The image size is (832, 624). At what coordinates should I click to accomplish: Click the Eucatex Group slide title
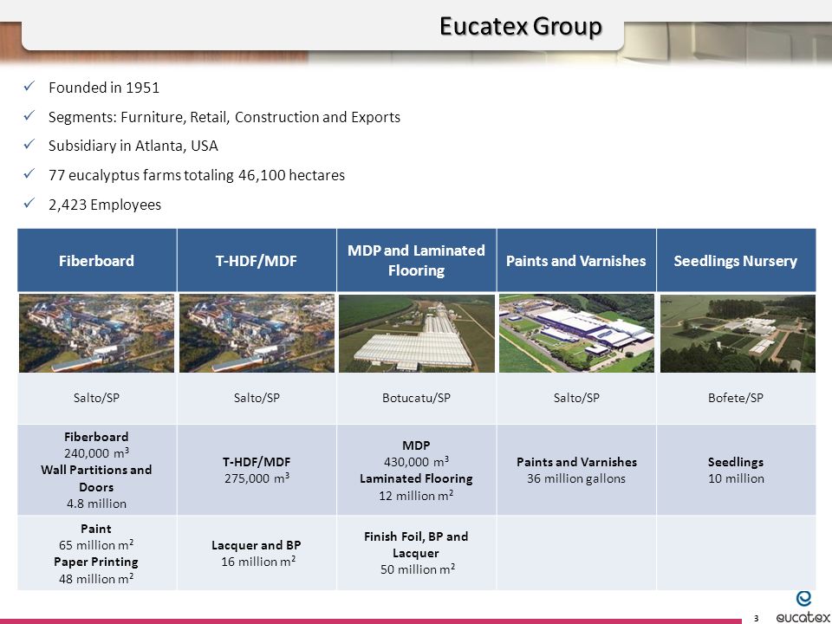[x=521, y=26]
